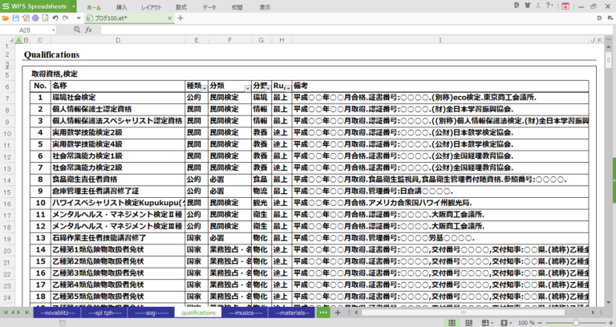Image resolution: width=616 pixels, height=327 pixels.
Task: Switch to the 挿入 ribbon tab
Action: coord(121,6)
